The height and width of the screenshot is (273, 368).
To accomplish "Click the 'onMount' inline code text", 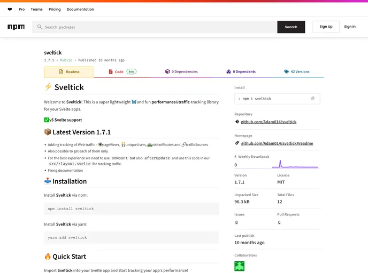I will pyautogui.click(x=119, y=158).
